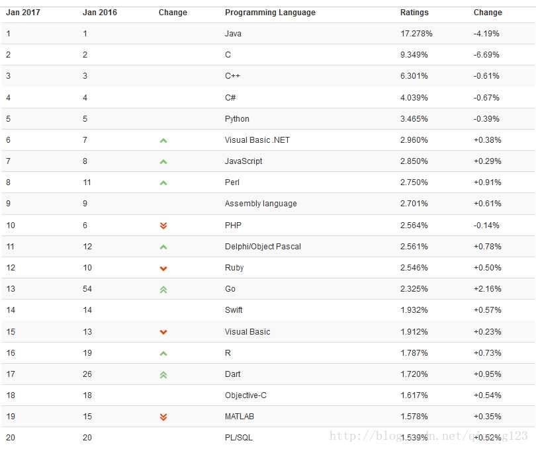
Task: Click the green up arrow beside Visual Basic .NET
Action: pos(163,140)
